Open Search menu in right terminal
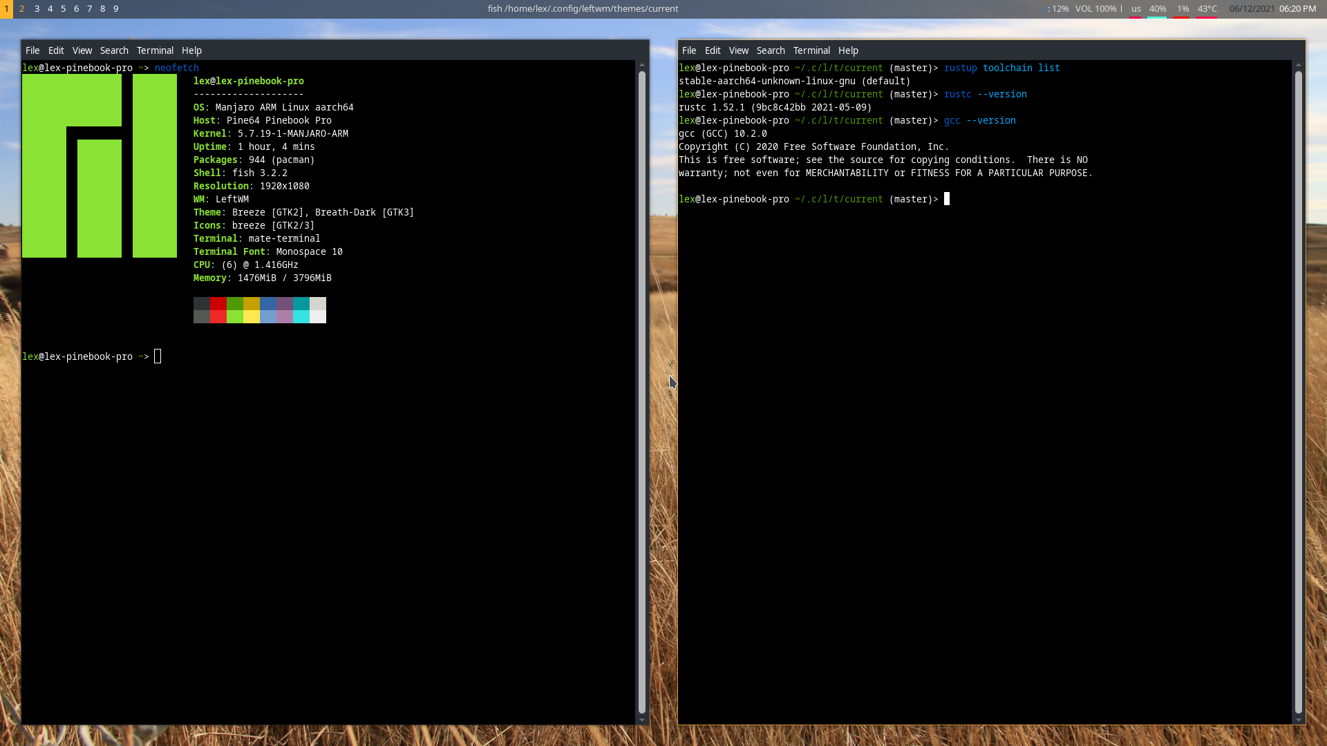The width and height of the screenshot is (1327, 746). [771, 50]
